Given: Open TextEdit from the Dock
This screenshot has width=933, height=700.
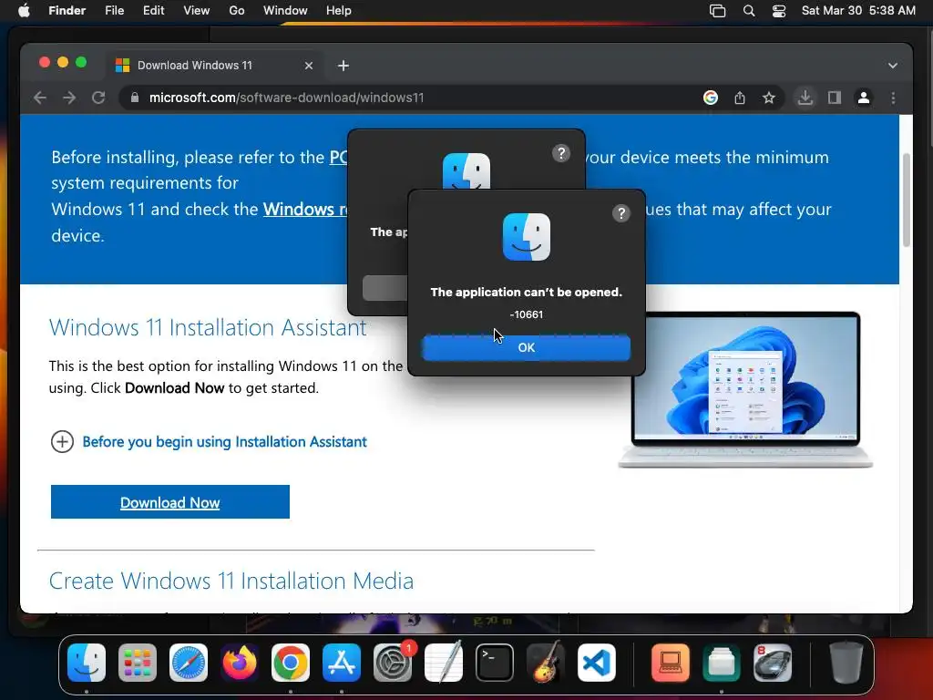Looking at the screenshot, I should click(444, 663).
